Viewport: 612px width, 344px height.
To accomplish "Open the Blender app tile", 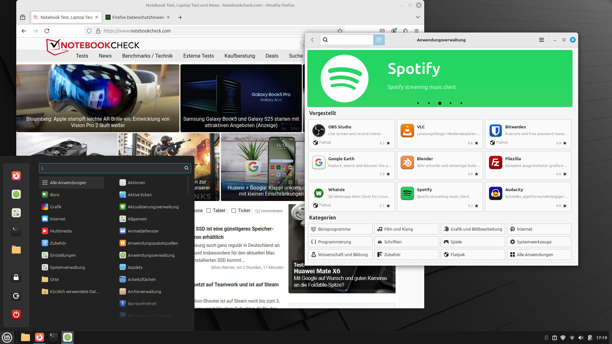I will tap(440, 166).
